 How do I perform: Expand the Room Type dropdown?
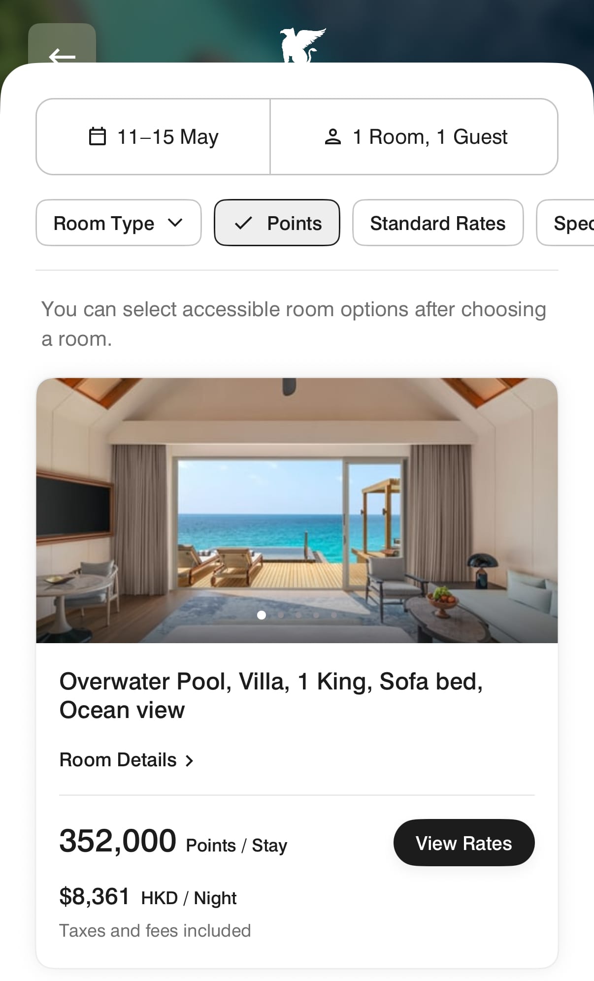coord(119,223)
